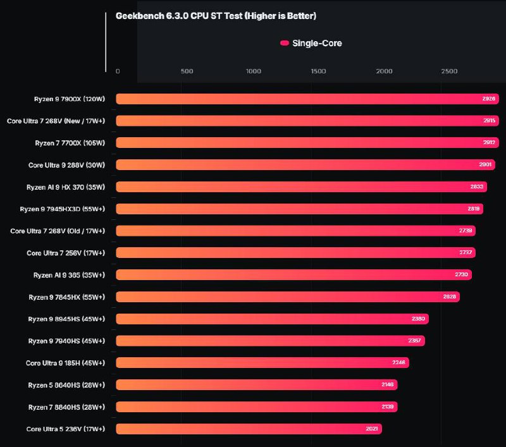This screenshot has height=447, width=506.
Task: Click the 2926 score value label
Action: (x=489, y=99)
